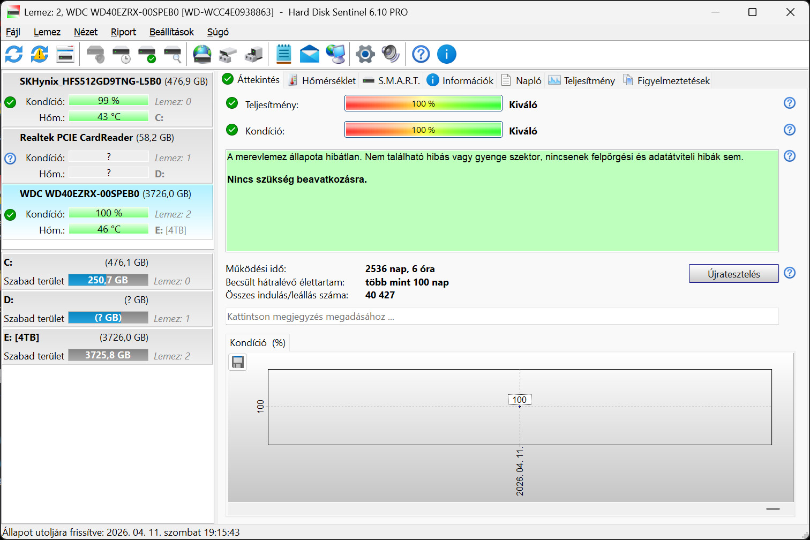Open the blue notepad report icon
The width and height of the screenshot is (810, 540).
(284, 54)
